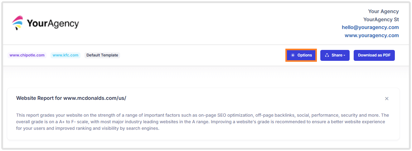Click the Options label text
412x151 pixels.
(304, 55)
